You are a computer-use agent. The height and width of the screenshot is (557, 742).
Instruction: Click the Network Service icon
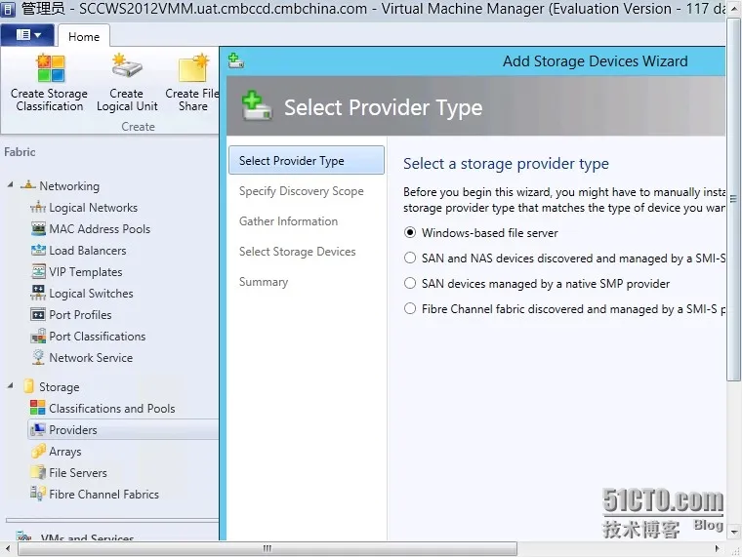pos(38,357)
